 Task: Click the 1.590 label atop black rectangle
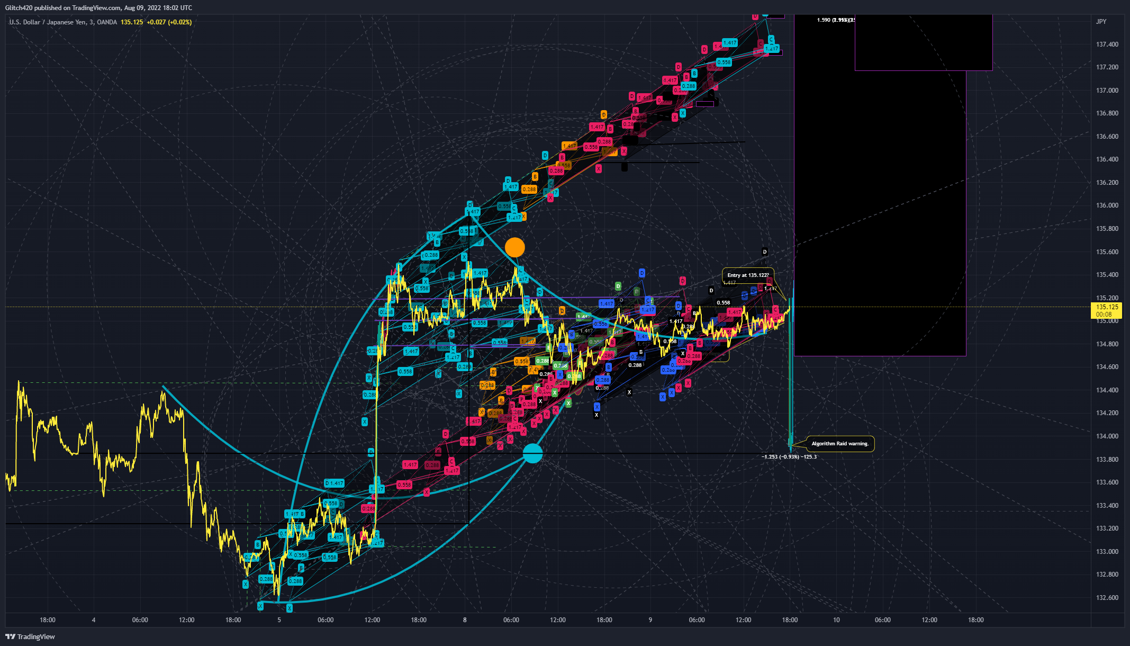[824, 20]
